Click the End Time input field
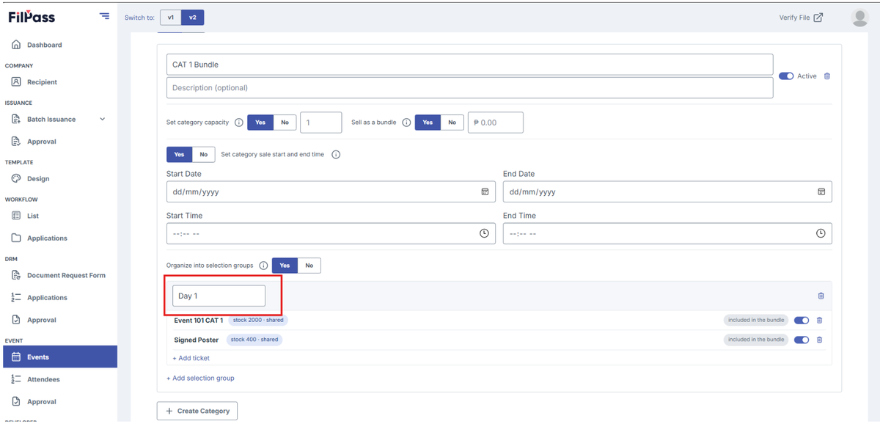The height and width of the screenshot is (424, 880). pyautogui.click(x=667, y=233)
